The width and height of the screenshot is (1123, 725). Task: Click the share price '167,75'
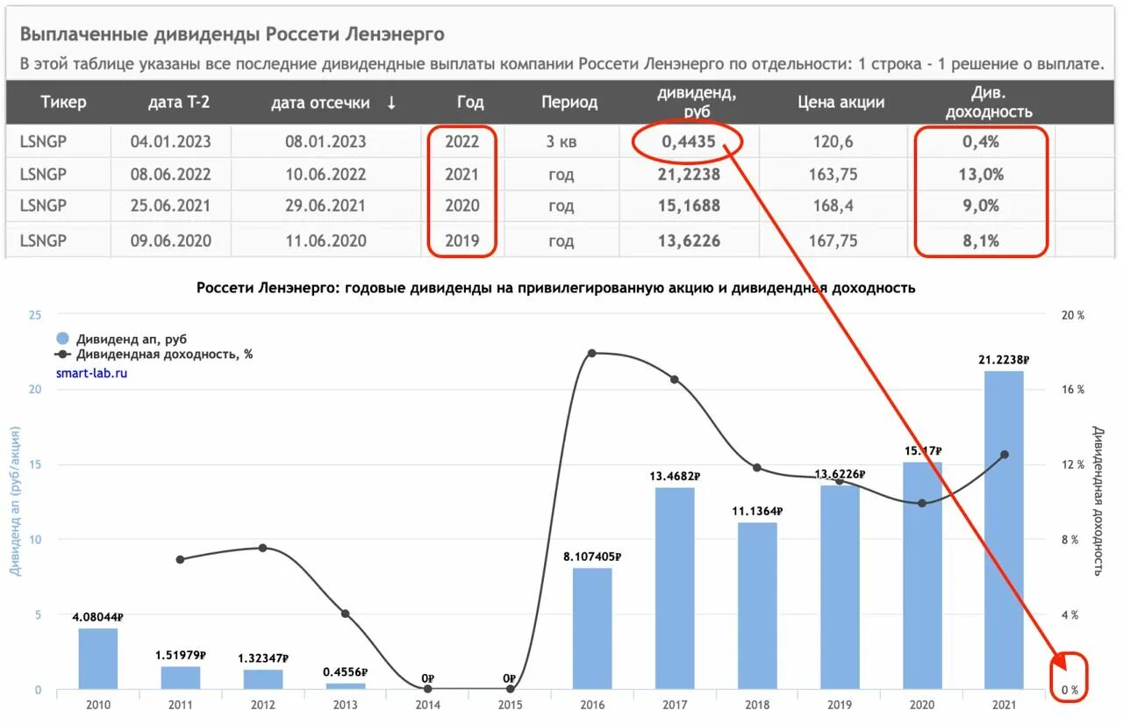pos(833,240)
